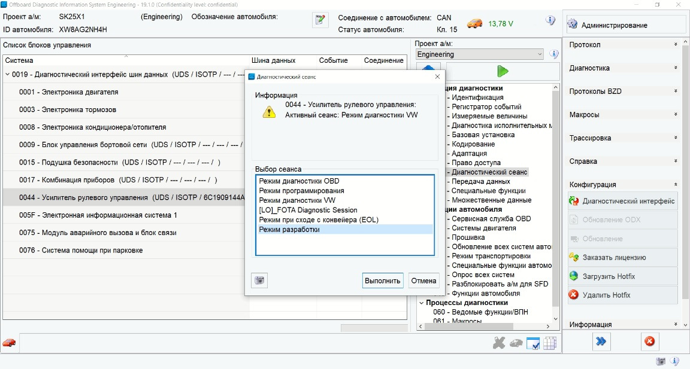Open Диагностический интерфейс configuration
Image resolution: width=690 pixels, height=369 pixels.
click(x=623, y=201)
